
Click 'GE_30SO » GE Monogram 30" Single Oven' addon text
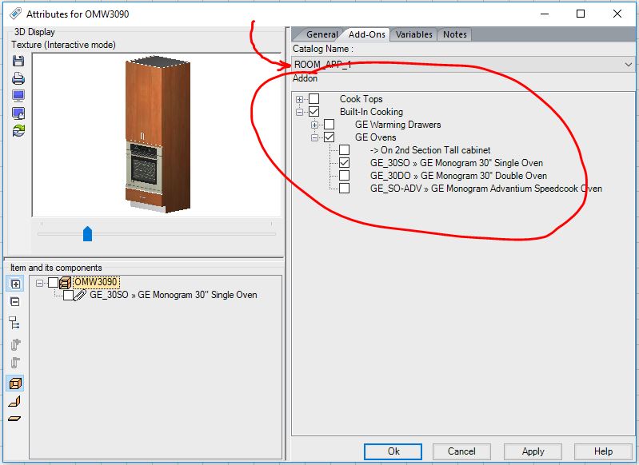click(x=457, y=163)
